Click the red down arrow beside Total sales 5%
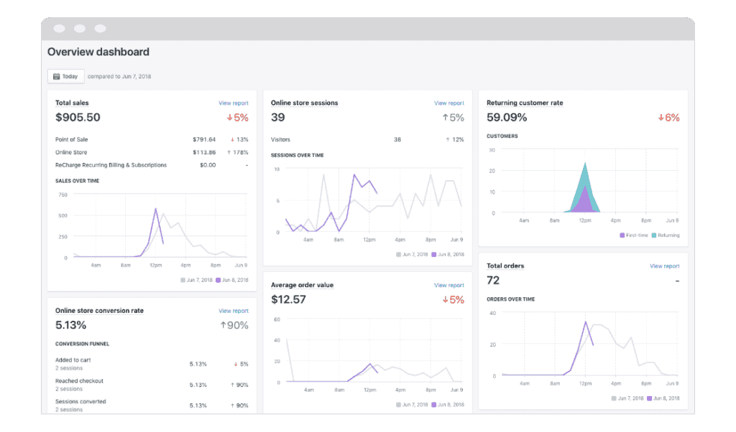 (229, 118)
